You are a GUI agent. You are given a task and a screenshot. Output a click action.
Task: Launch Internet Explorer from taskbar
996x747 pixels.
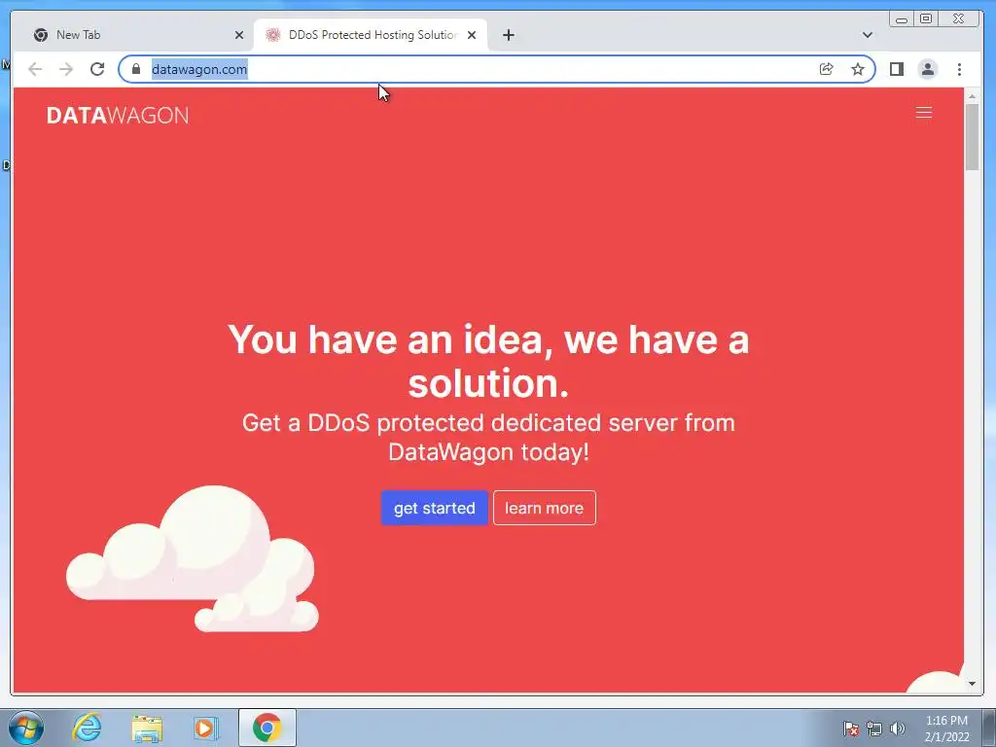click(x=87, y=728)
